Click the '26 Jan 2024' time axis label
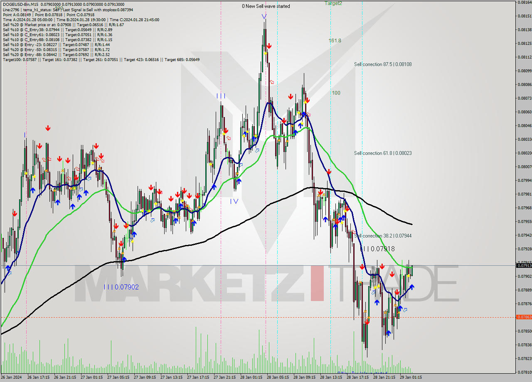Screen dimensions: 532x382 (12, 378)
